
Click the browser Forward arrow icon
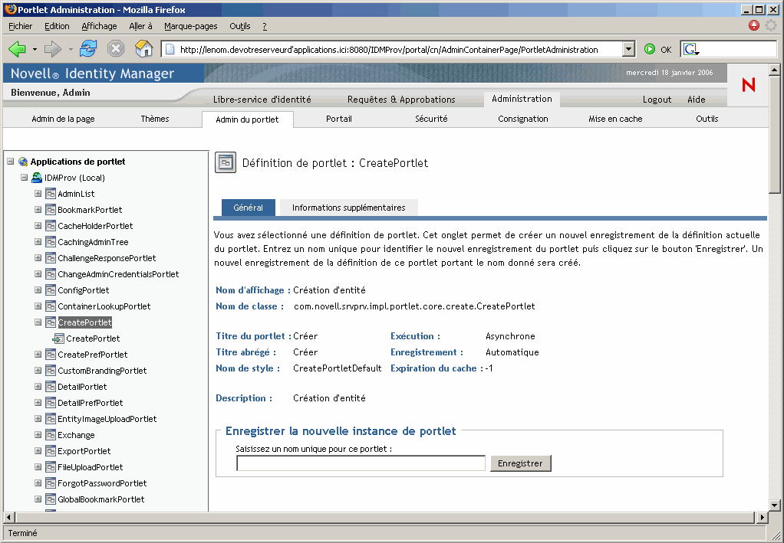52,49
